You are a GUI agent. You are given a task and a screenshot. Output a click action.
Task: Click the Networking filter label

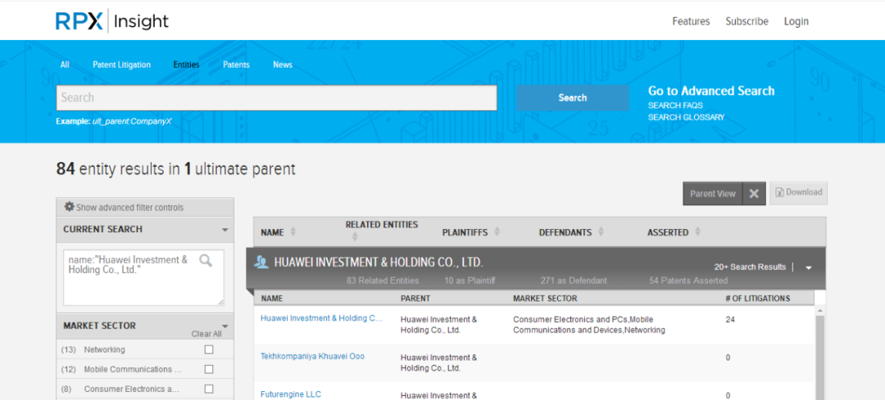(104, 350)
